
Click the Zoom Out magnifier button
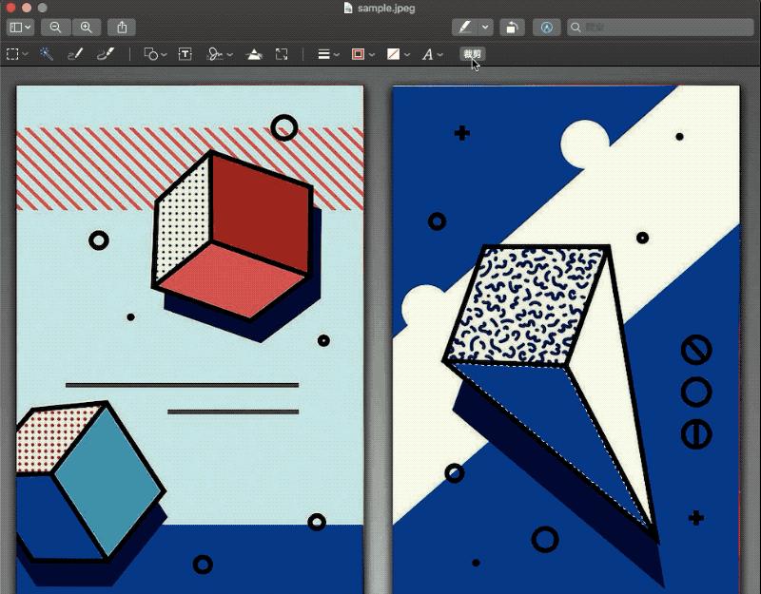tap(55, 28)
